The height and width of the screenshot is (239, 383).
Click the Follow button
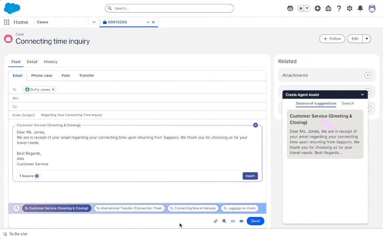pyautogui.click(x=332, y=39)
